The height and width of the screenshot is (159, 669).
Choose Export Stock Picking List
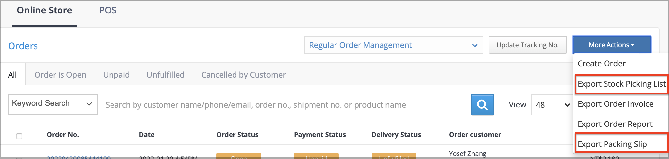622,84
